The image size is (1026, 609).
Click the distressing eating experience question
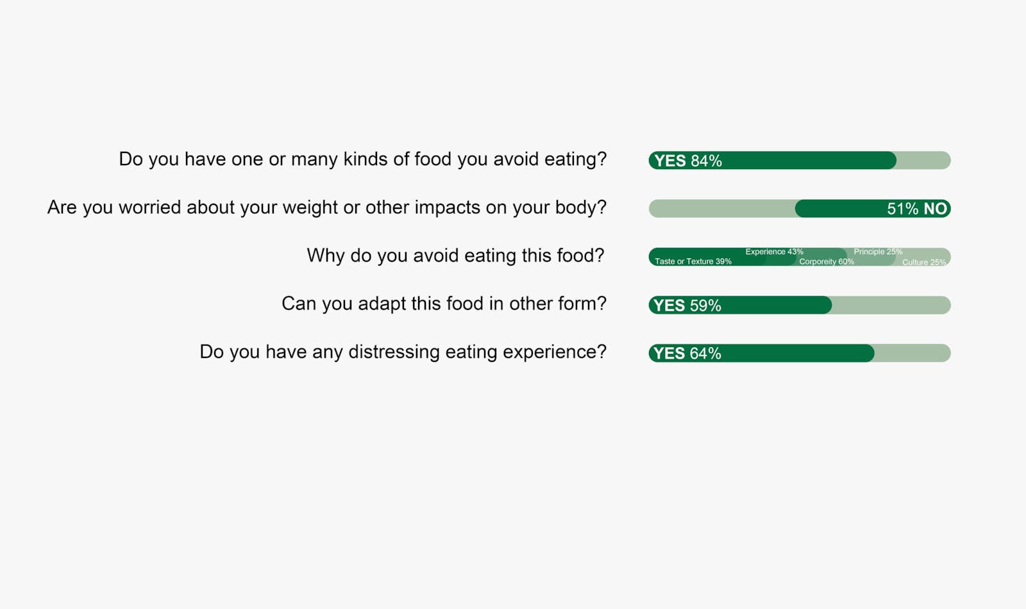[403, 352]
